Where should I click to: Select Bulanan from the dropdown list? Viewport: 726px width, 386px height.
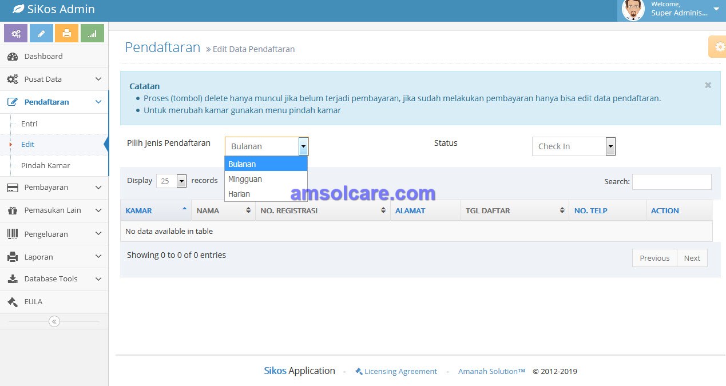pos(266,164)
